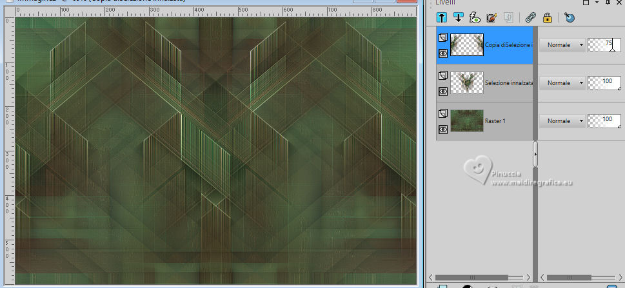The width and height of the screenshot is (625, 288).
Task: Click the 75 opacity slider of top layer
Action: [604, 45]
